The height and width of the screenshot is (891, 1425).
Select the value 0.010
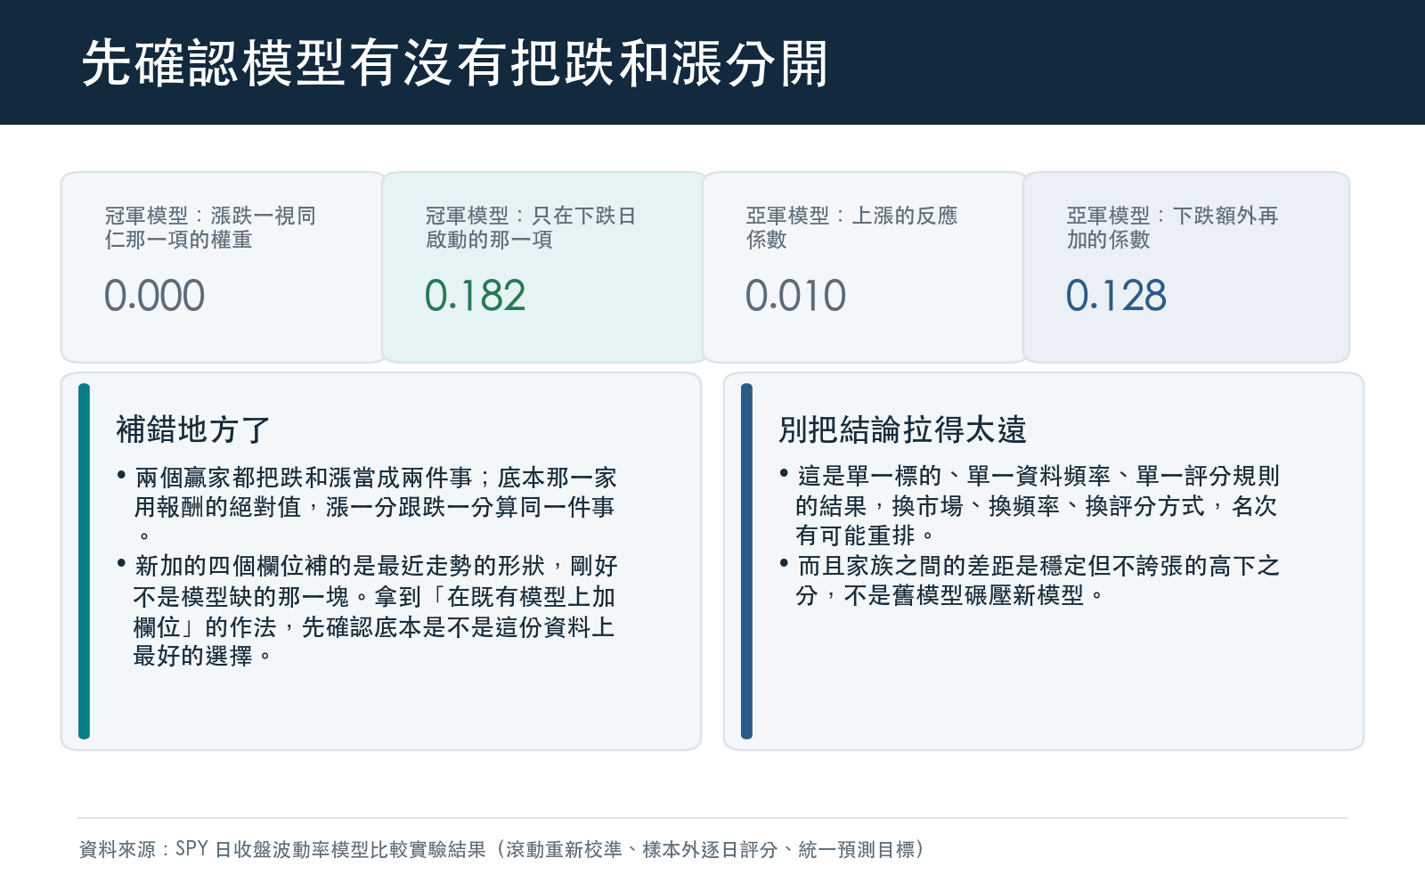pos(795,296)
